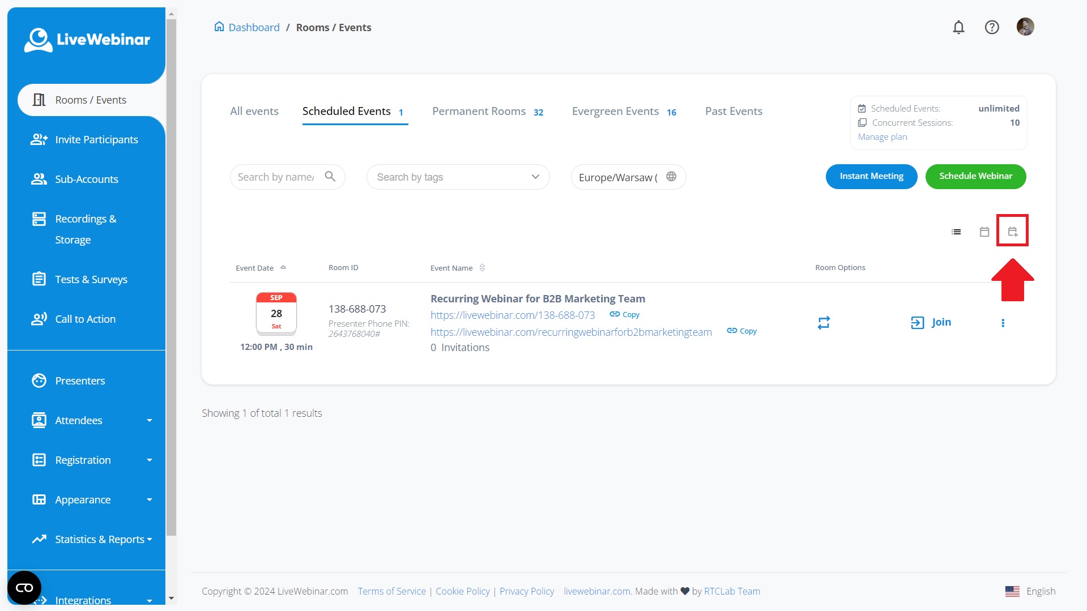Viewport: 1087px width, 611px height.
Task: Switch to calendar view icon
Action: coord(984,232)
